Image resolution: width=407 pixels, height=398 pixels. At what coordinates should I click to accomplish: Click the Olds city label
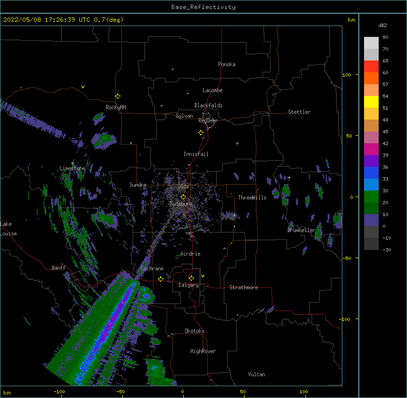(x=183, y=186)
